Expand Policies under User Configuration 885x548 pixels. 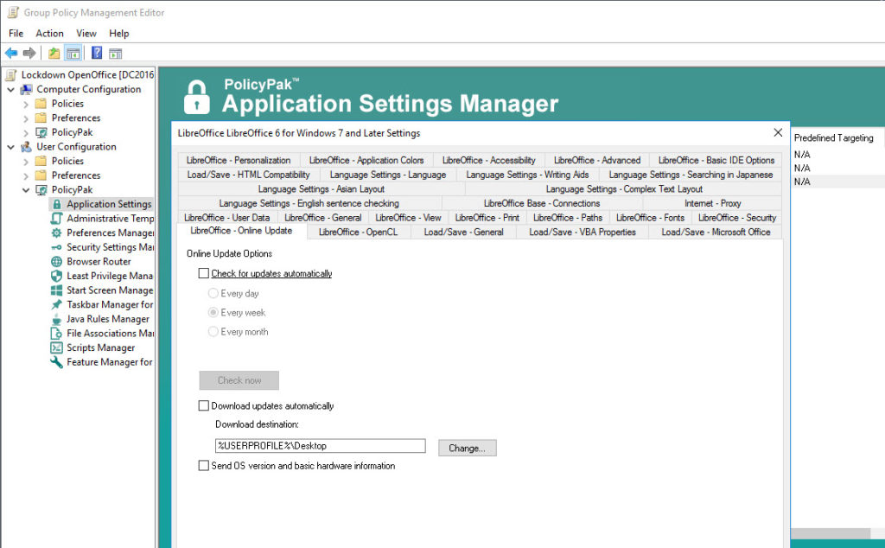coord(26,162)
